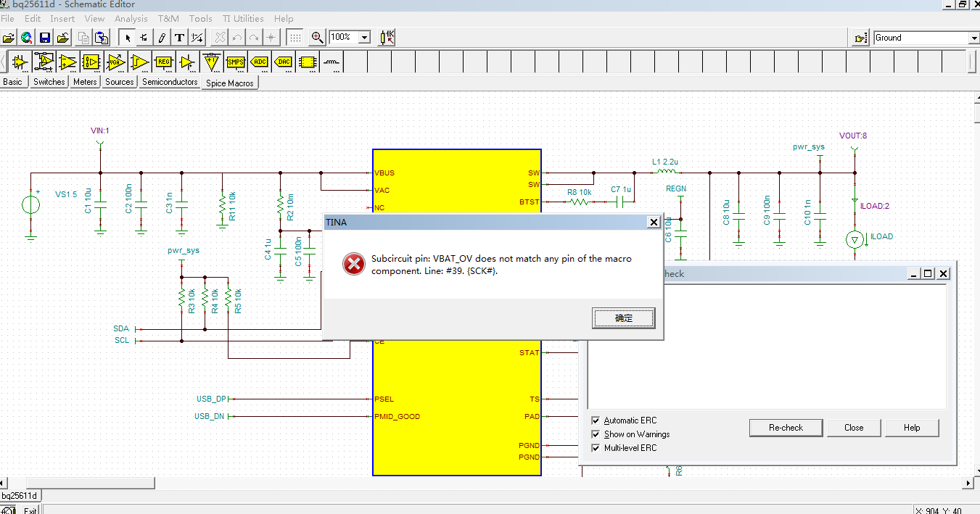Click the Redo arrow icon
980x514 pixels.
click(255, 38)
